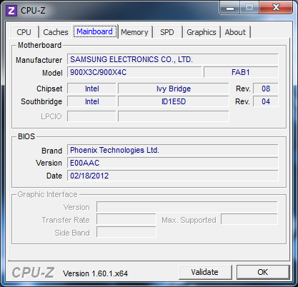The image size is (298, 287).
Task: Switch to the CPU tab
Action: (x=24, y=32)
